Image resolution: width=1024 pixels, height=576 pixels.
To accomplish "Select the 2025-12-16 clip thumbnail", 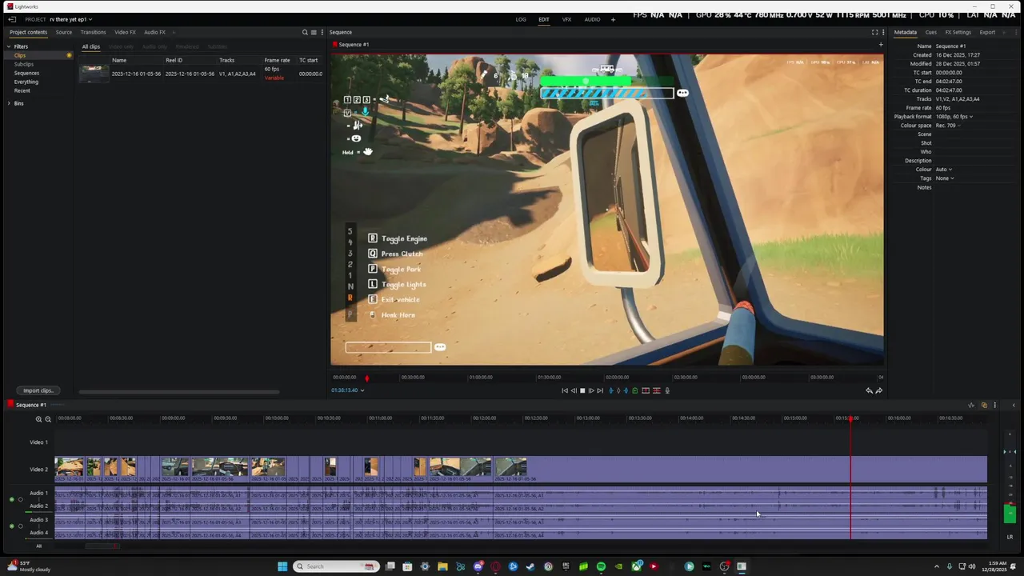I will (x=94, y=74).
